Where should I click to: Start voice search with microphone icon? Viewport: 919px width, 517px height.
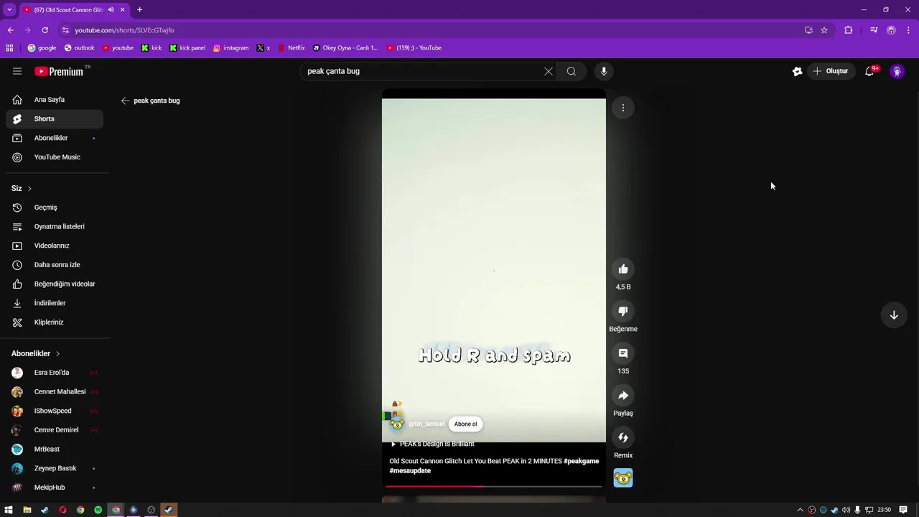tap(604, 71)
